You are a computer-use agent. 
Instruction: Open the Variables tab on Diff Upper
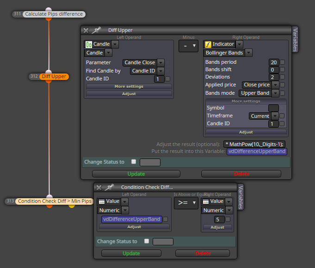tap(295, 40)
